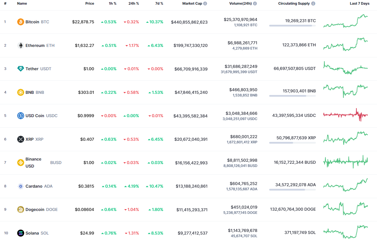Click the Tether coin logo
The image size is (377, 243).
[20, 69]
